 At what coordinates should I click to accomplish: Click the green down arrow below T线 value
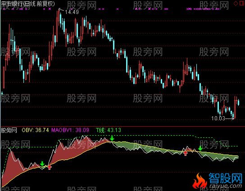tap(112, 138)
